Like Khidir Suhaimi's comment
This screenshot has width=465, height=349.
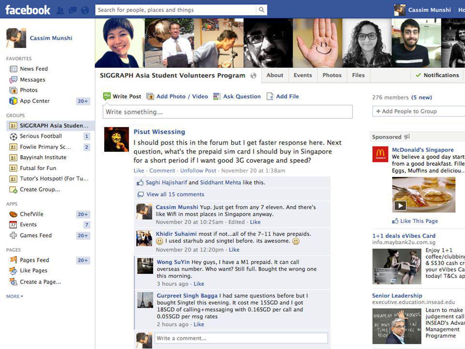pyautogui.click(x=234, y=250)
